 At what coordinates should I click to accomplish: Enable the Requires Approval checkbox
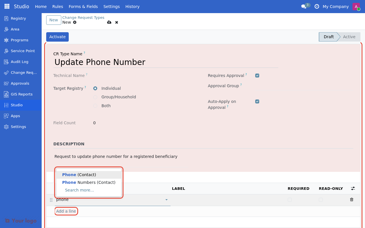(257, 75)
